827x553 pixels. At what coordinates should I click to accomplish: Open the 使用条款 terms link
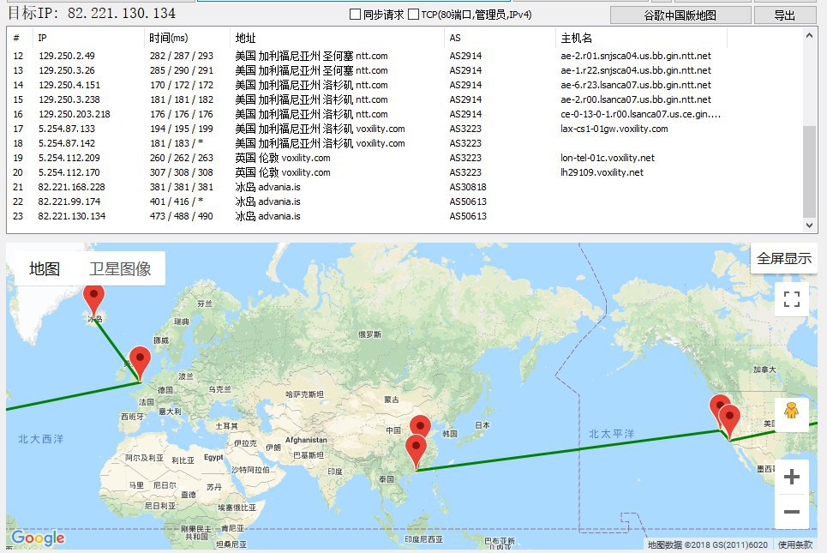(x=795, y=544)
